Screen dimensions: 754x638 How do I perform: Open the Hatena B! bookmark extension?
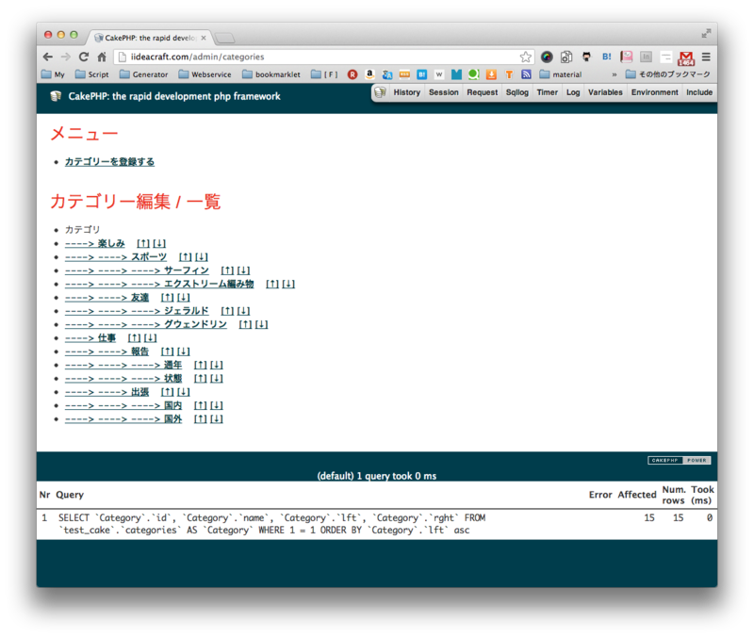(x=606, y=57)
